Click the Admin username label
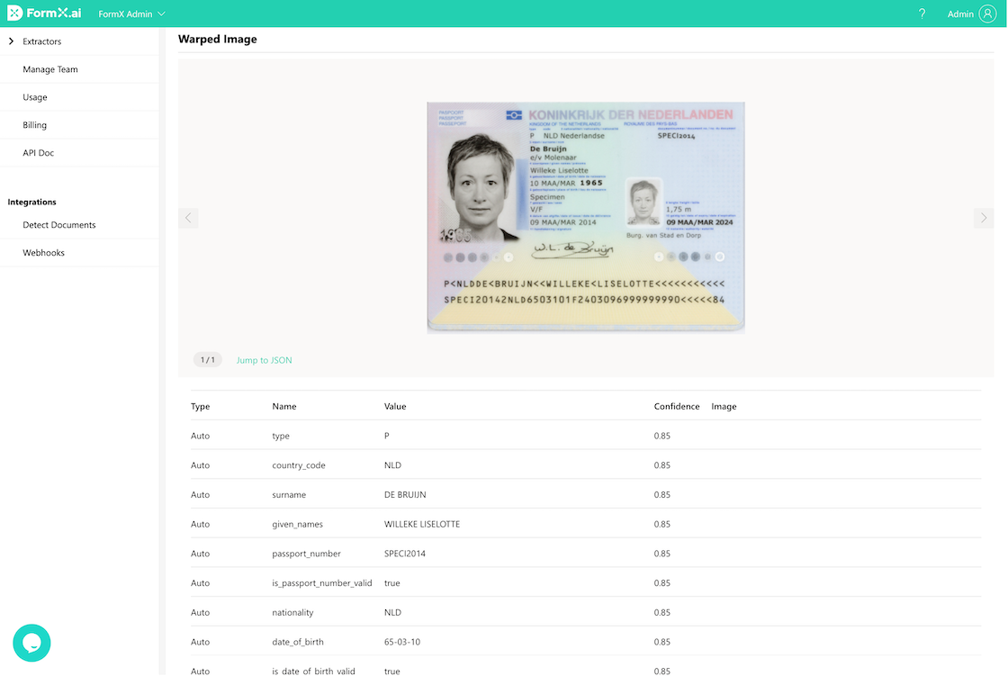Image resolution: width=1008 pixels, height=676 pixels. (960, 14)
